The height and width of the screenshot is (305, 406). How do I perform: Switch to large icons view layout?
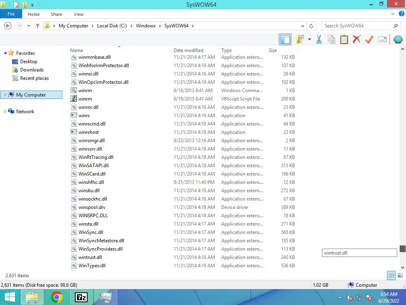pyautogui.click(x=400, y=275)
